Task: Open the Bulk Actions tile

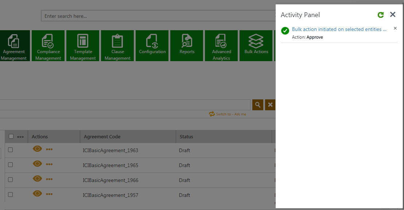Action: point(256,45)
